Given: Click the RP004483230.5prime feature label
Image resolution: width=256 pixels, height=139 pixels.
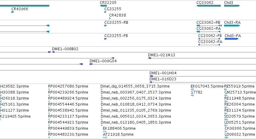Looking at the screenshot, I should click(x=68, y=134).
